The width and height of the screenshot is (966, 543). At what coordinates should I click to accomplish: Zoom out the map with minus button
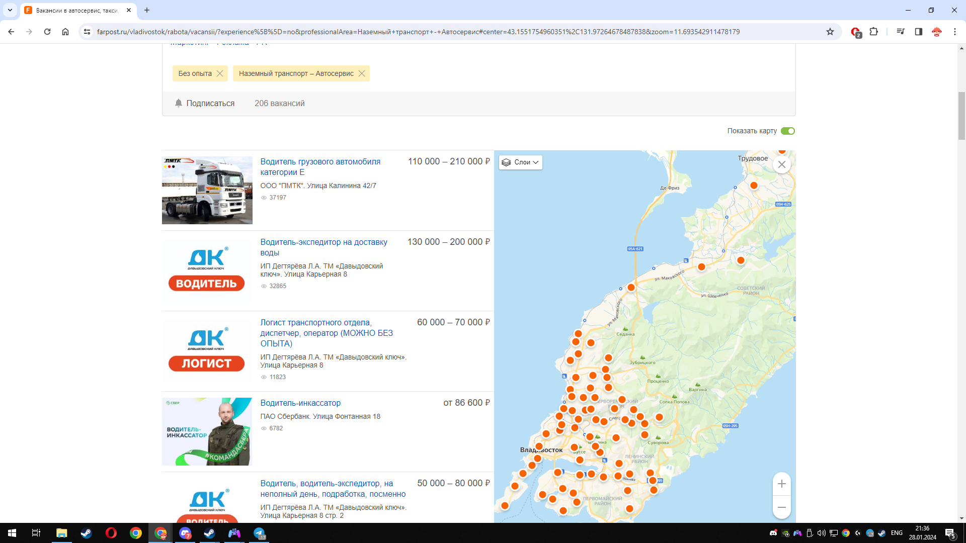(781, 507)
